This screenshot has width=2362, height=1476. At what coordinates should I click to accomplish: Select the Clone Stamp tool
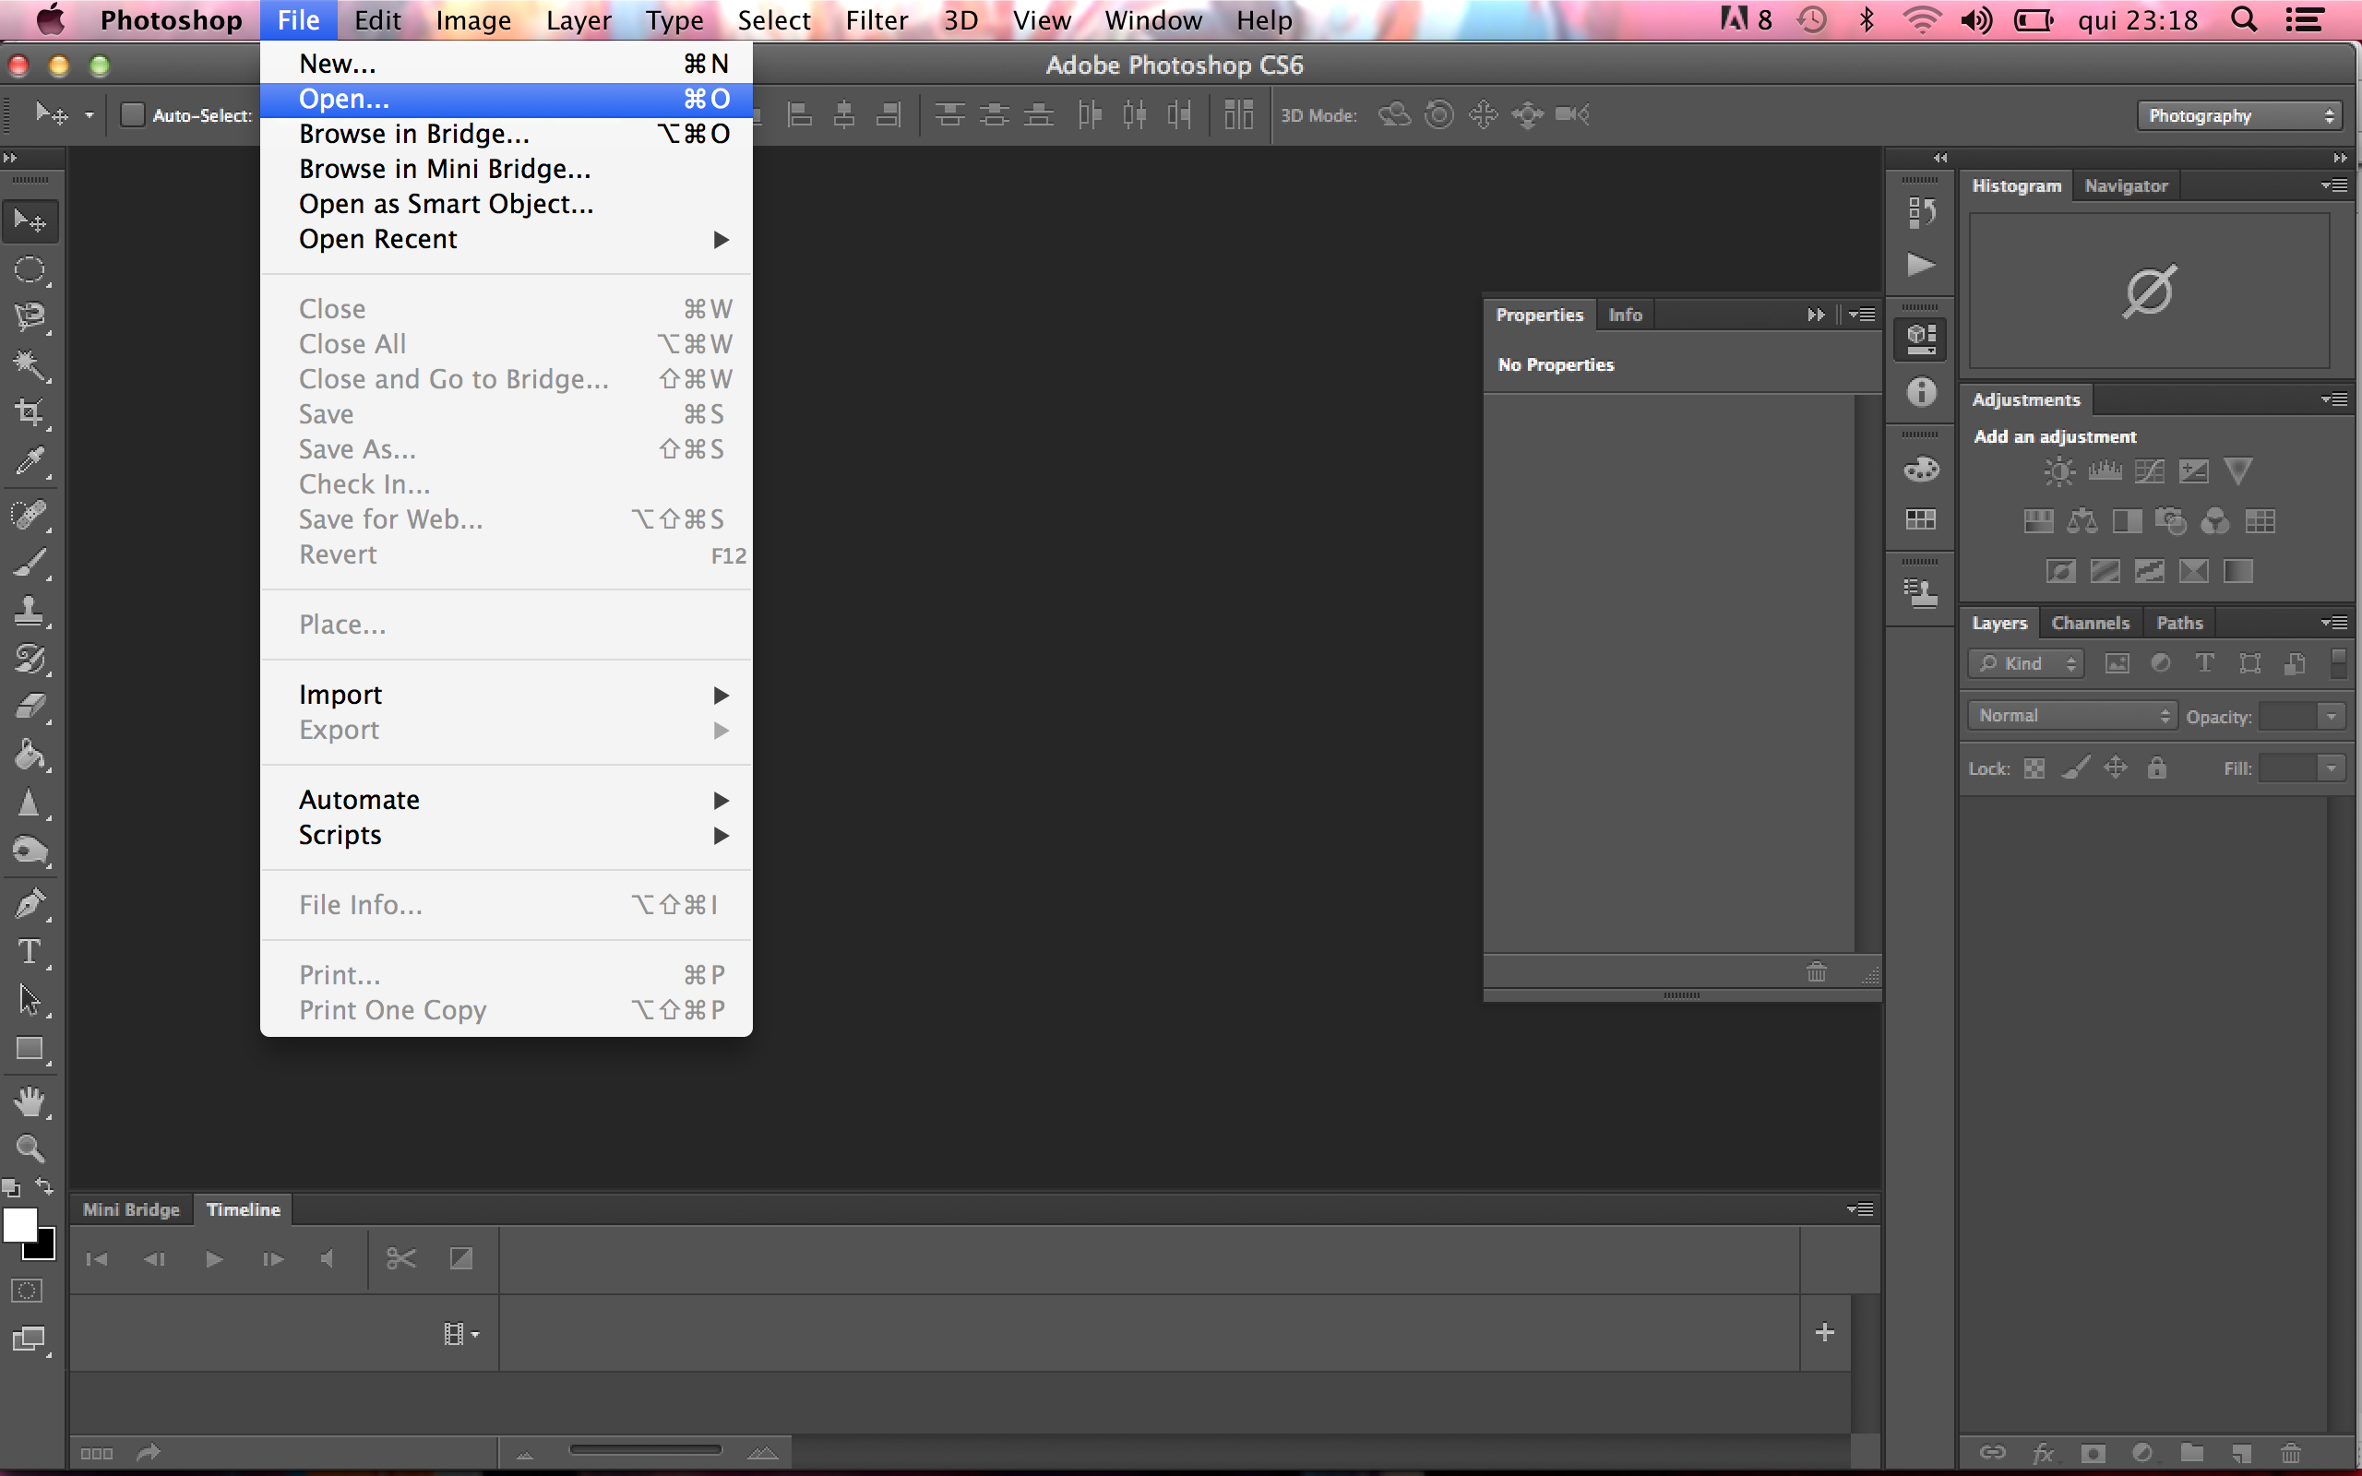(30, 611)
